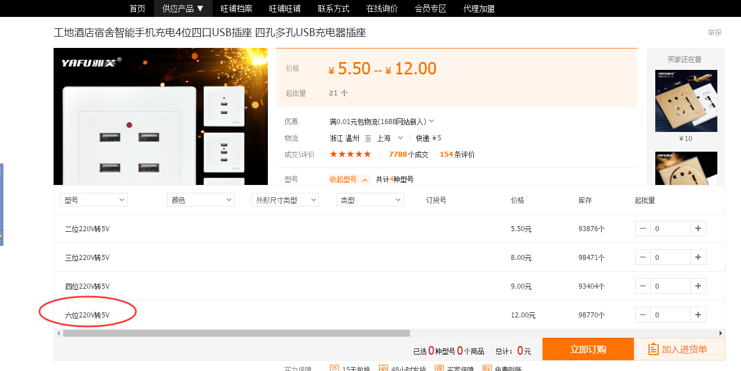This screenshot has height=371, width=741.
Task: Click scrollbar right arrow in table
Action: click(x=720, y=333)
